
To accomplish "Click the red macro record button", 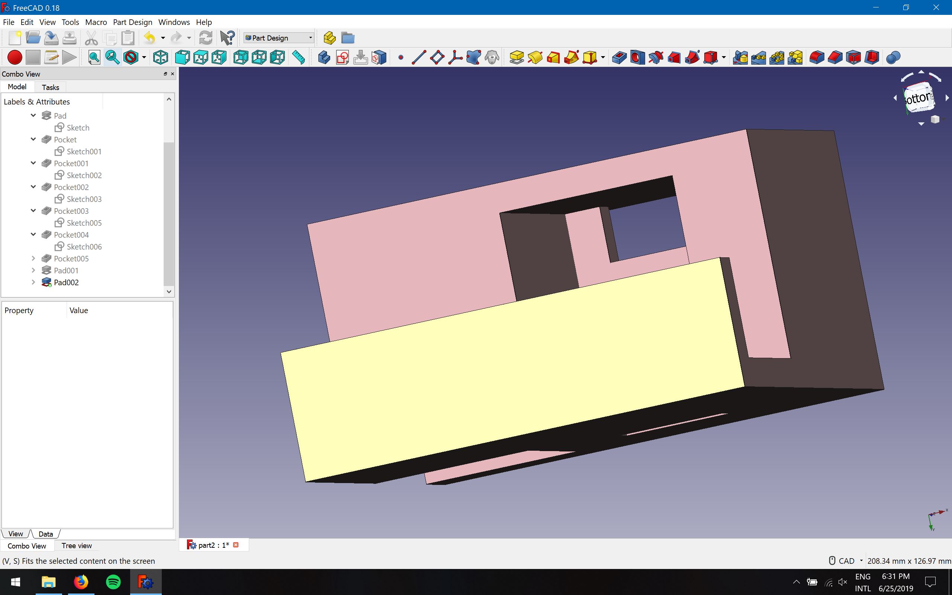I will click(x=15, y=57).
